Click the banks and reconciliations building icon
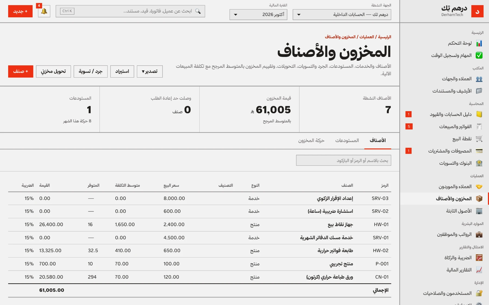This screenshot has height=305, width=489. pyautogui.click(x=479, y=163)
